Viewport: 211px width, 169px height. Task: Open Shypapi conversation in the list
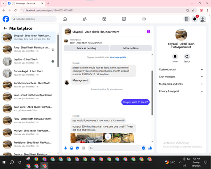pos(29,37)
